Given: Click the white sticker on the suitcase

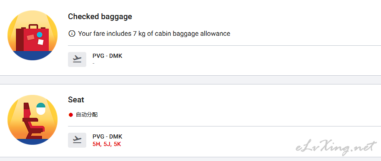Looking at the screenshot, I should tap(40, 42).
